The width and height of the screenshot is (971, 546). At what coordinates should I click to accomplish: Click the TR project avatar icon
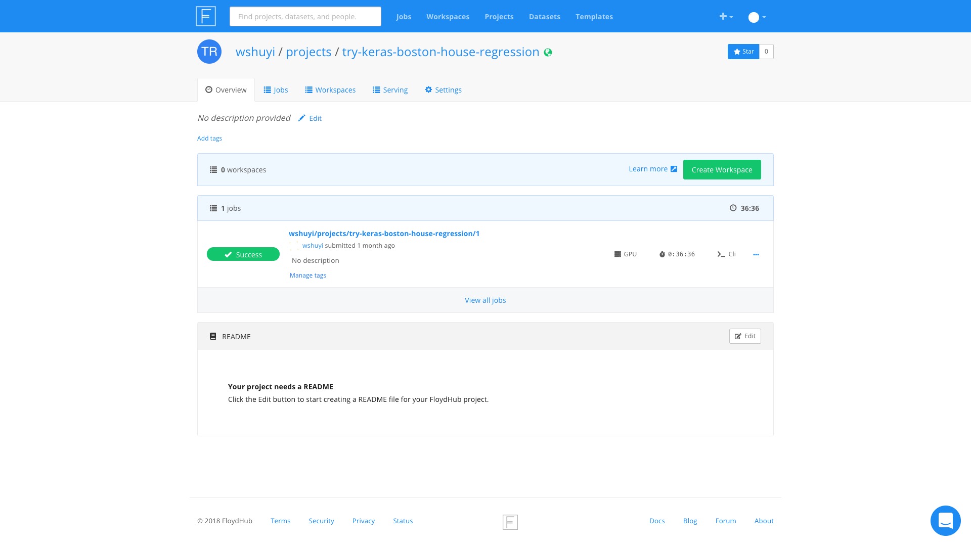(209, 52)
